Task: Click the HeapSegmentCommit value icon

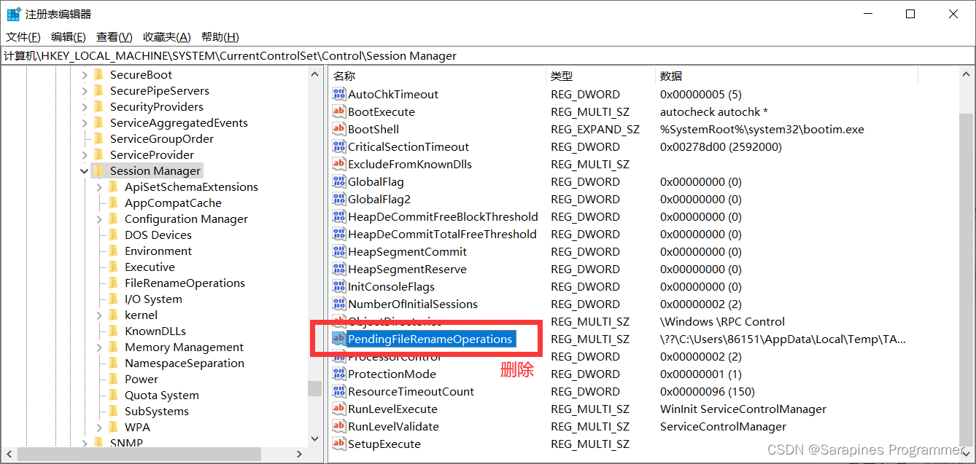Action: [x=338, y=251]
